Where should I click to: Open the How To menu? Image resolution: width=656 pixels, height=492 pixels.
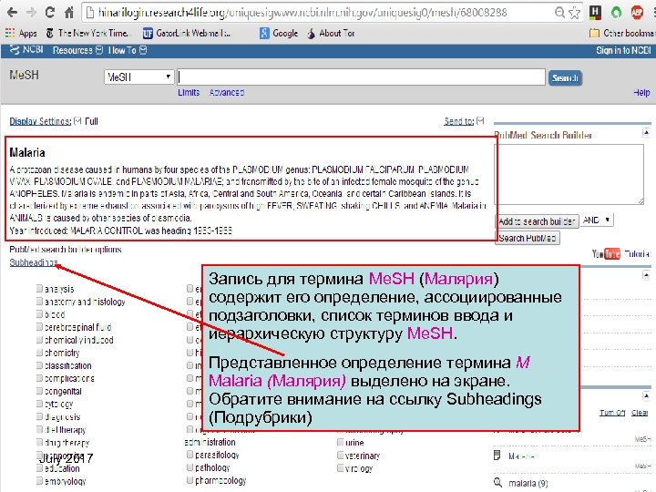128,50
